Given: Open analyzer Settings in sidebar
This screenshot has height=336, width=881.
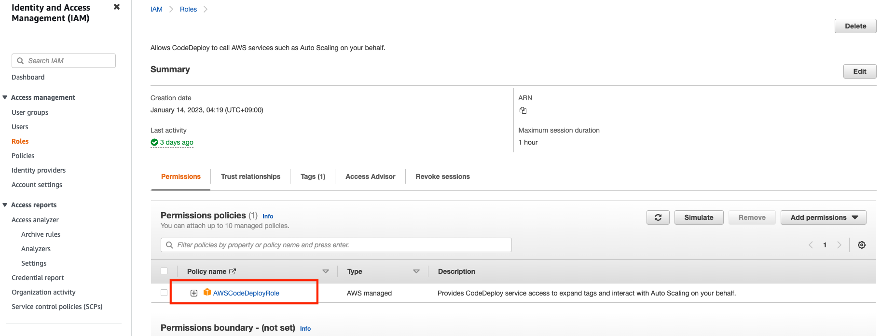Looking at the screenshot, I should 34,263.
